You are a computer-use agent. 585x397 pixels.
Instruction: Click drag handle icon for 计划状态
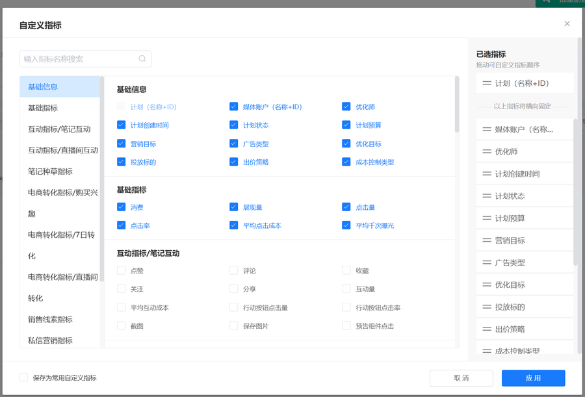tap(486, 196)
